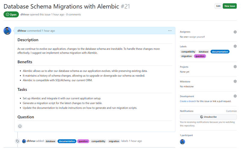Unsubscribe from issue notifications
This screenshot has height=149, width=241.
click(x=208, y=117)
